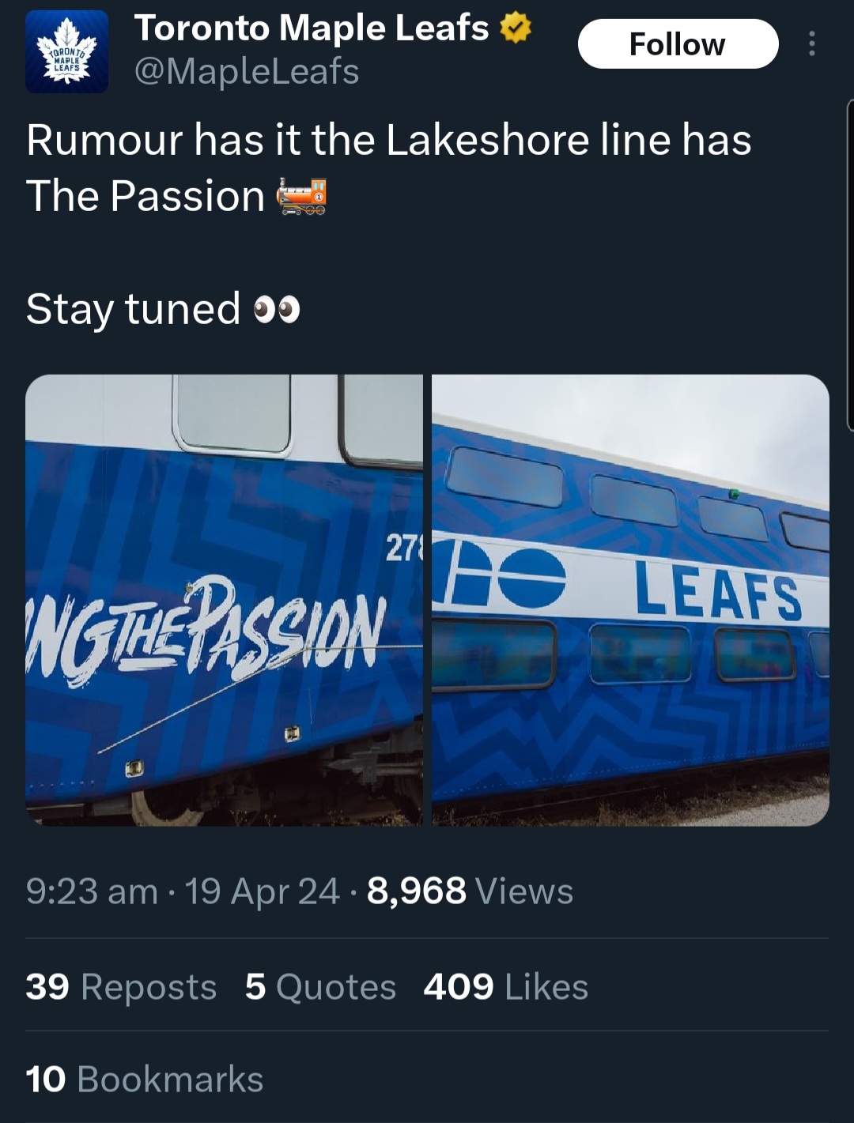
Task: Click the @MapleLeafs handle
Action: [x=247, y=71]
